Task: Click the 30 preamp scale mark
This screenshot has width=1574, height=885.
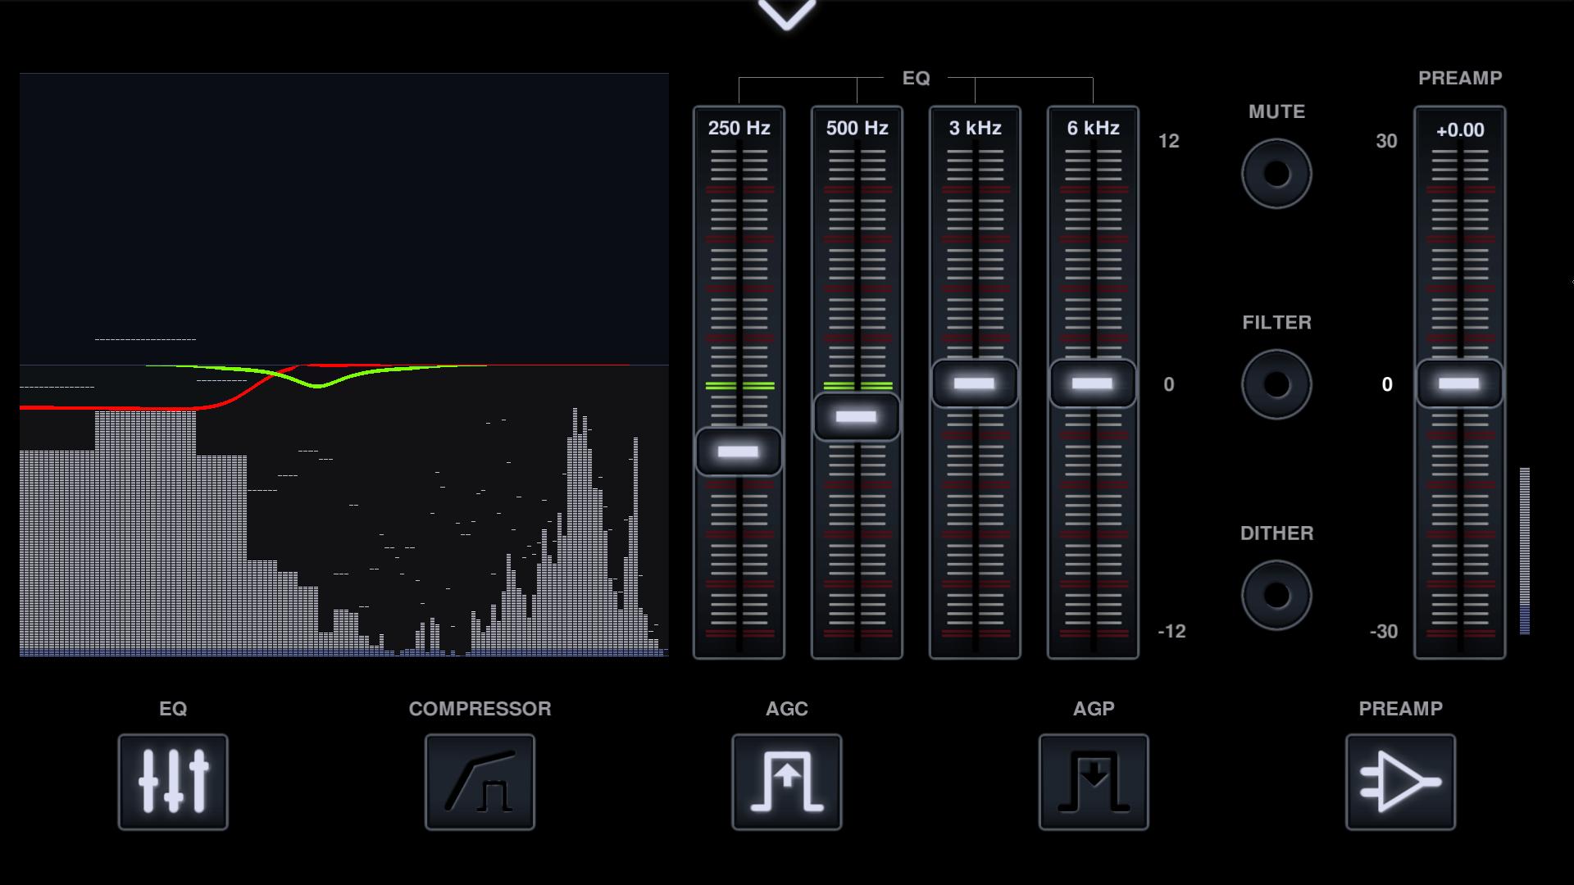Action: (x=1386, y=141)
